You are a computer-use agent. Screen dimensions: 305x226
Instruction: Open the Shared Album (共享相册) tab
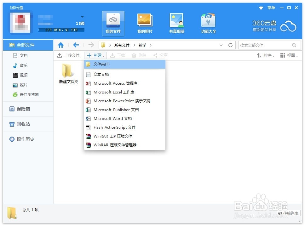tap(177, 23)
